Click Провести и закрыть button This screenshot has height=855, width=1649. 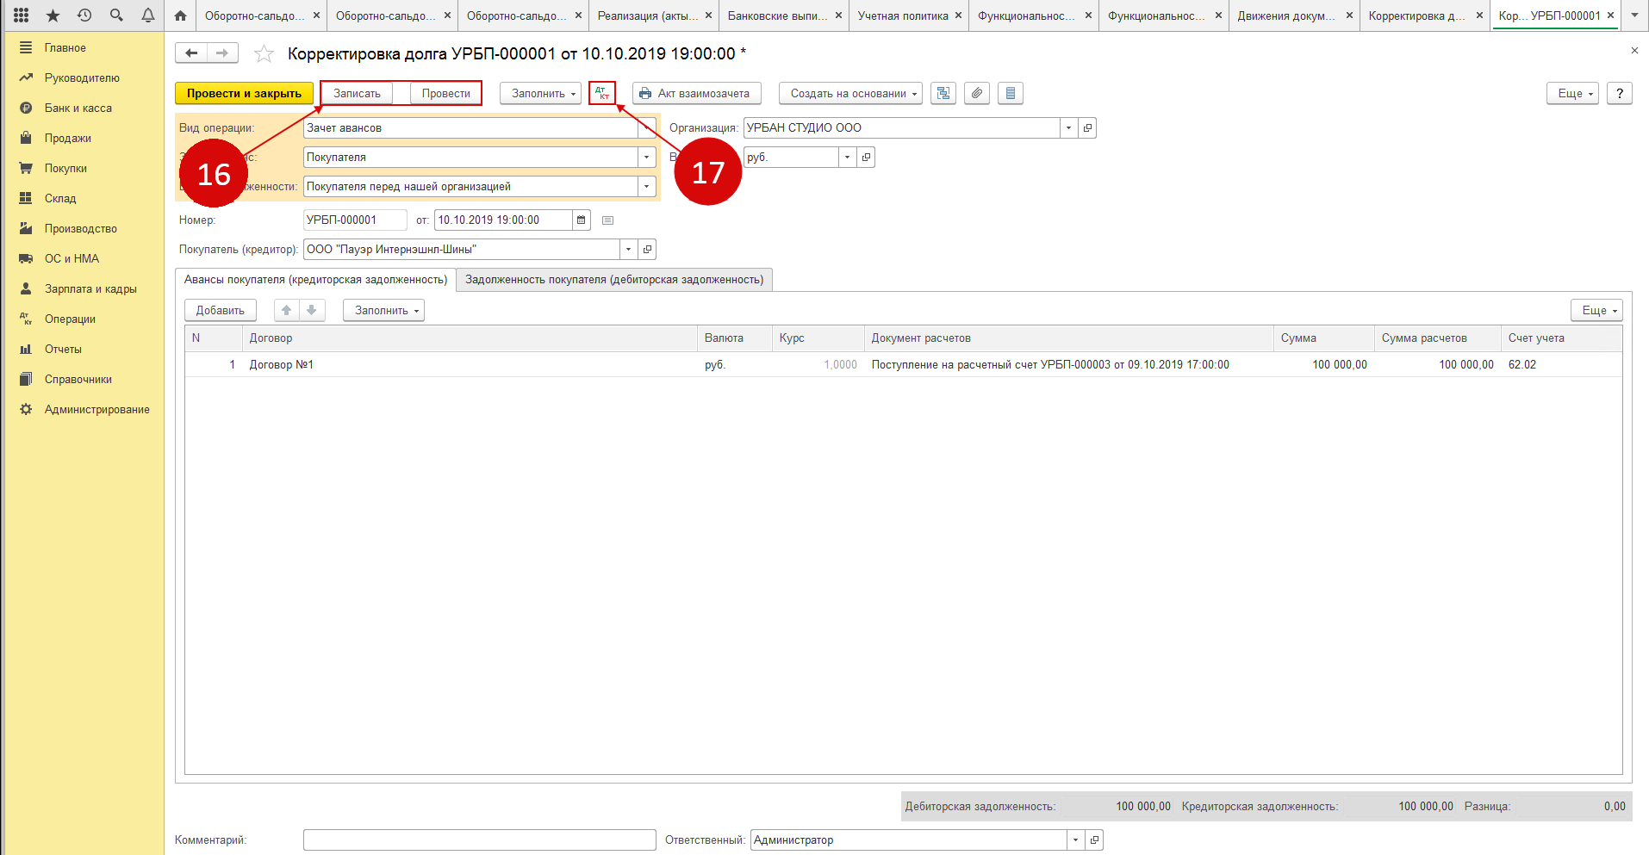pos(244,93)
